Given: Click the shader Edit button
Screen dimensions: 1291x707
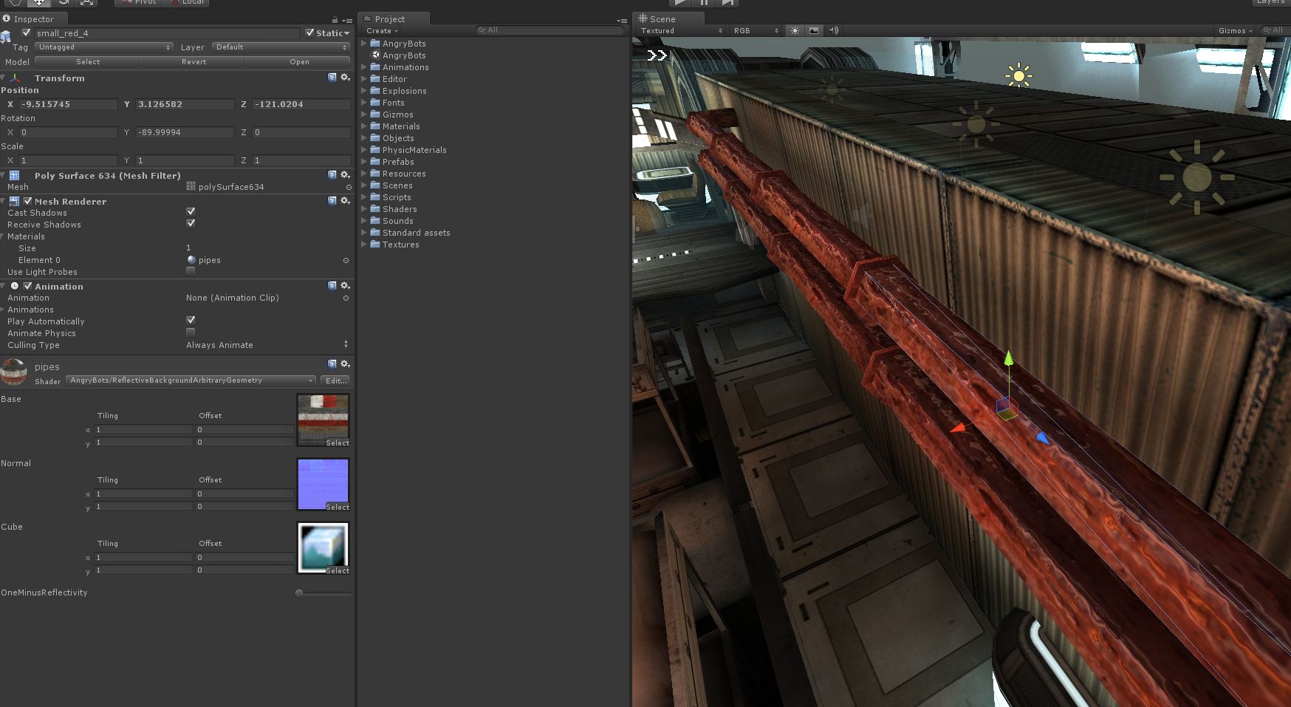Looking at the screenshot, I should pyautogui.click(x=336, y=380).
